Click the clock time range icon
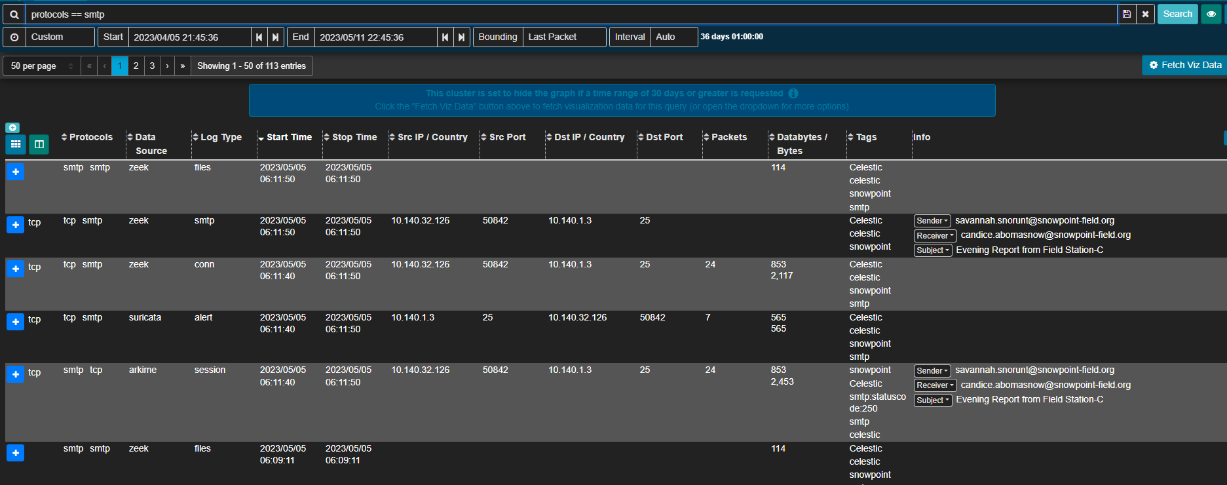 pyautogui.click(x=14, y=37)
